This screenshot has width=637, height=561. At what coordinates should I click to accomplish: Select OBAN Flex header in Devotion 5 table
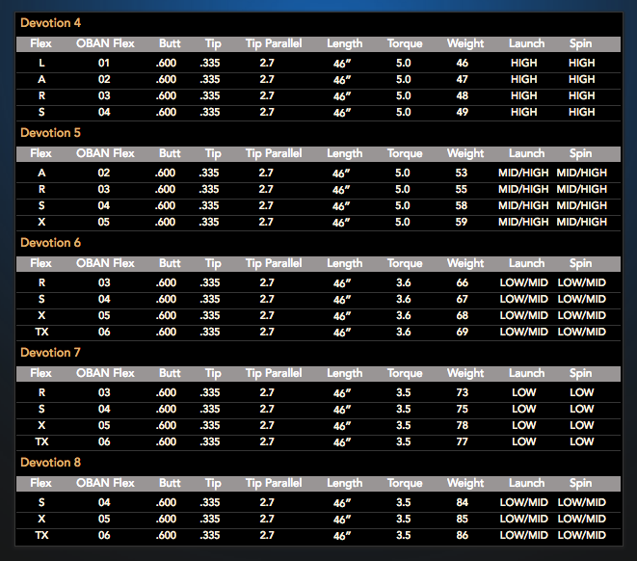coord(105,153)
